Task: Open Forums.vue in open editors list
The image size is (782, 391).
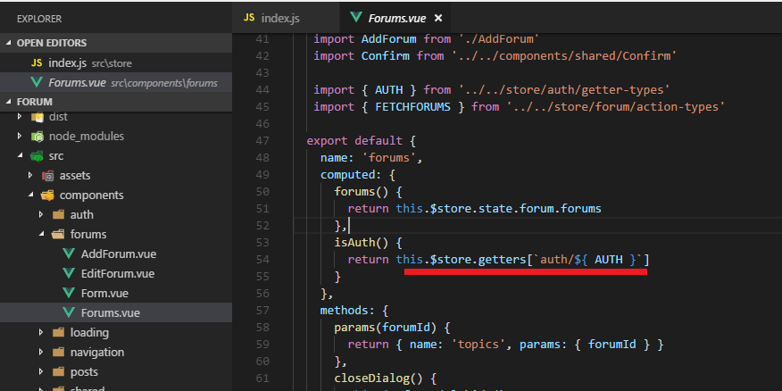Action: click(x=116, y=83)
